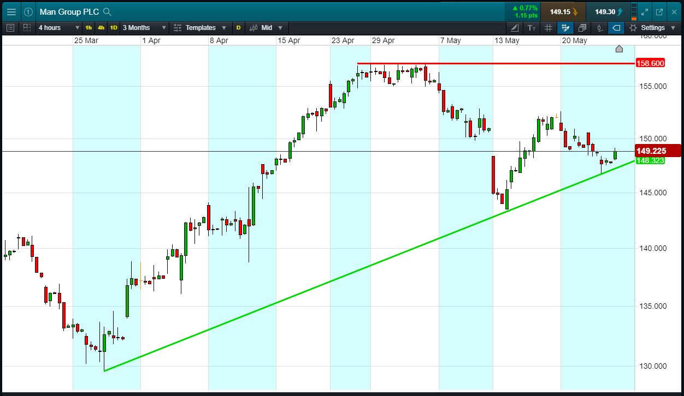The image size is (684, 396).
Task: Toggle the grid with eyedropper icon
Action: [x=566, y=28]
